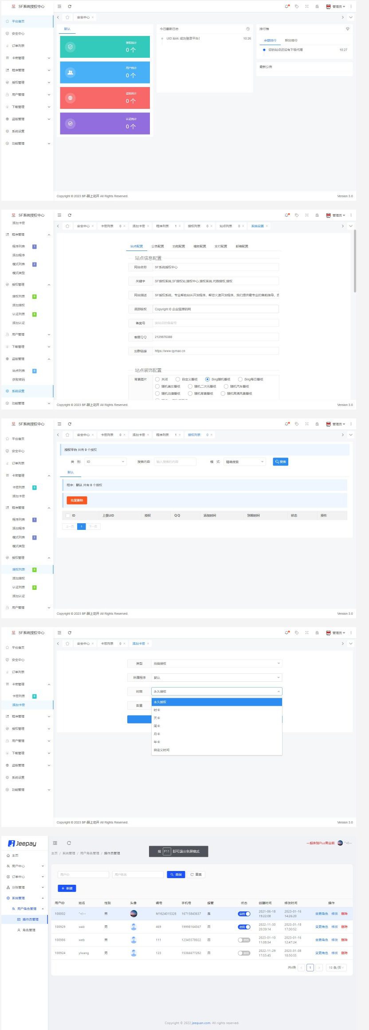Open the 精确搜索 mode dropdown
This screenshot has width=369, height=1030.
[245, 462]
